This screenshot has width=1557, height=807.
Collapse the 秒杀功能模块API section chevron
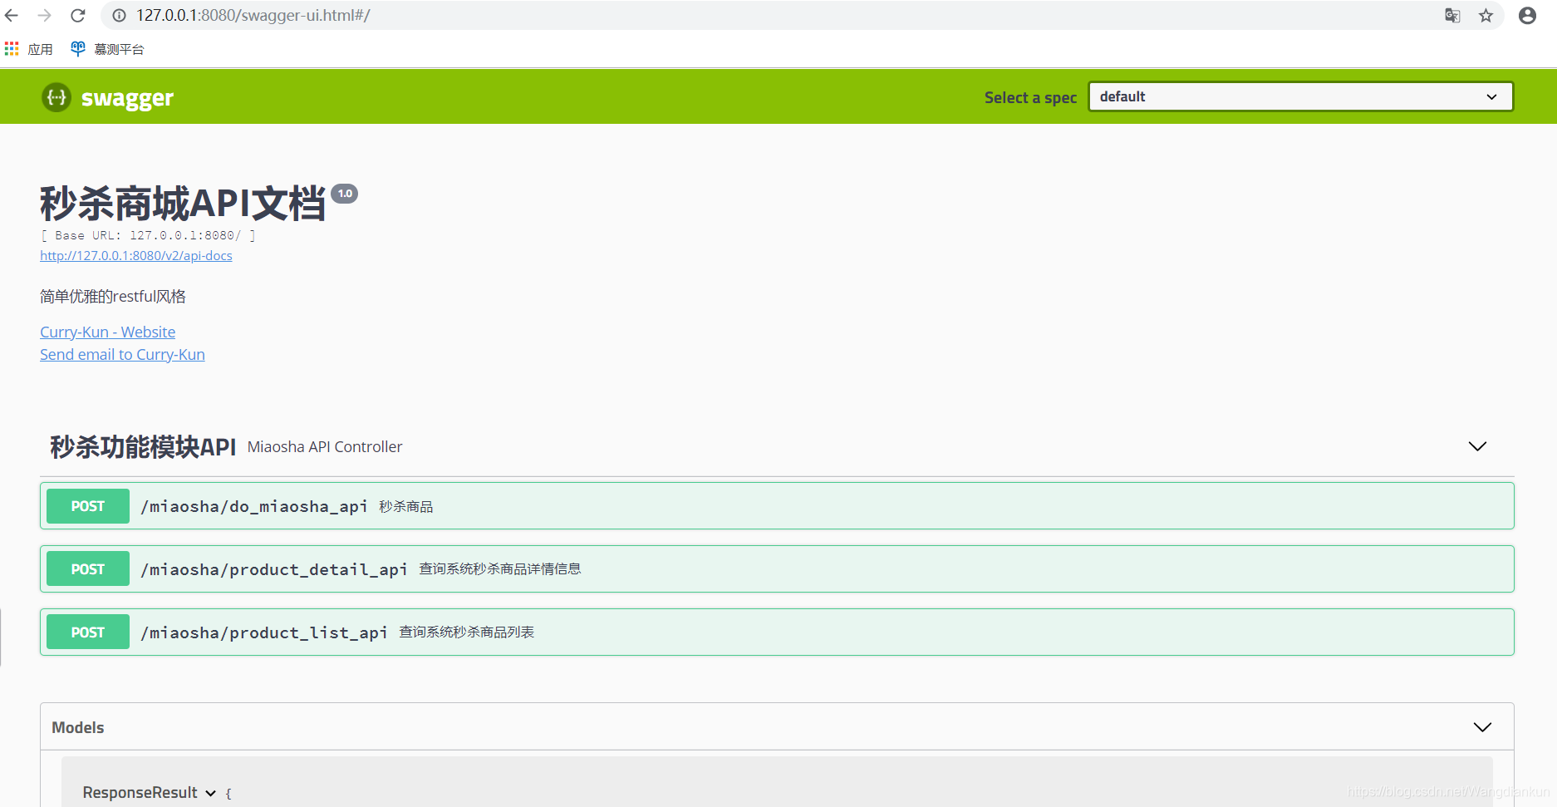pos(1477,446)
